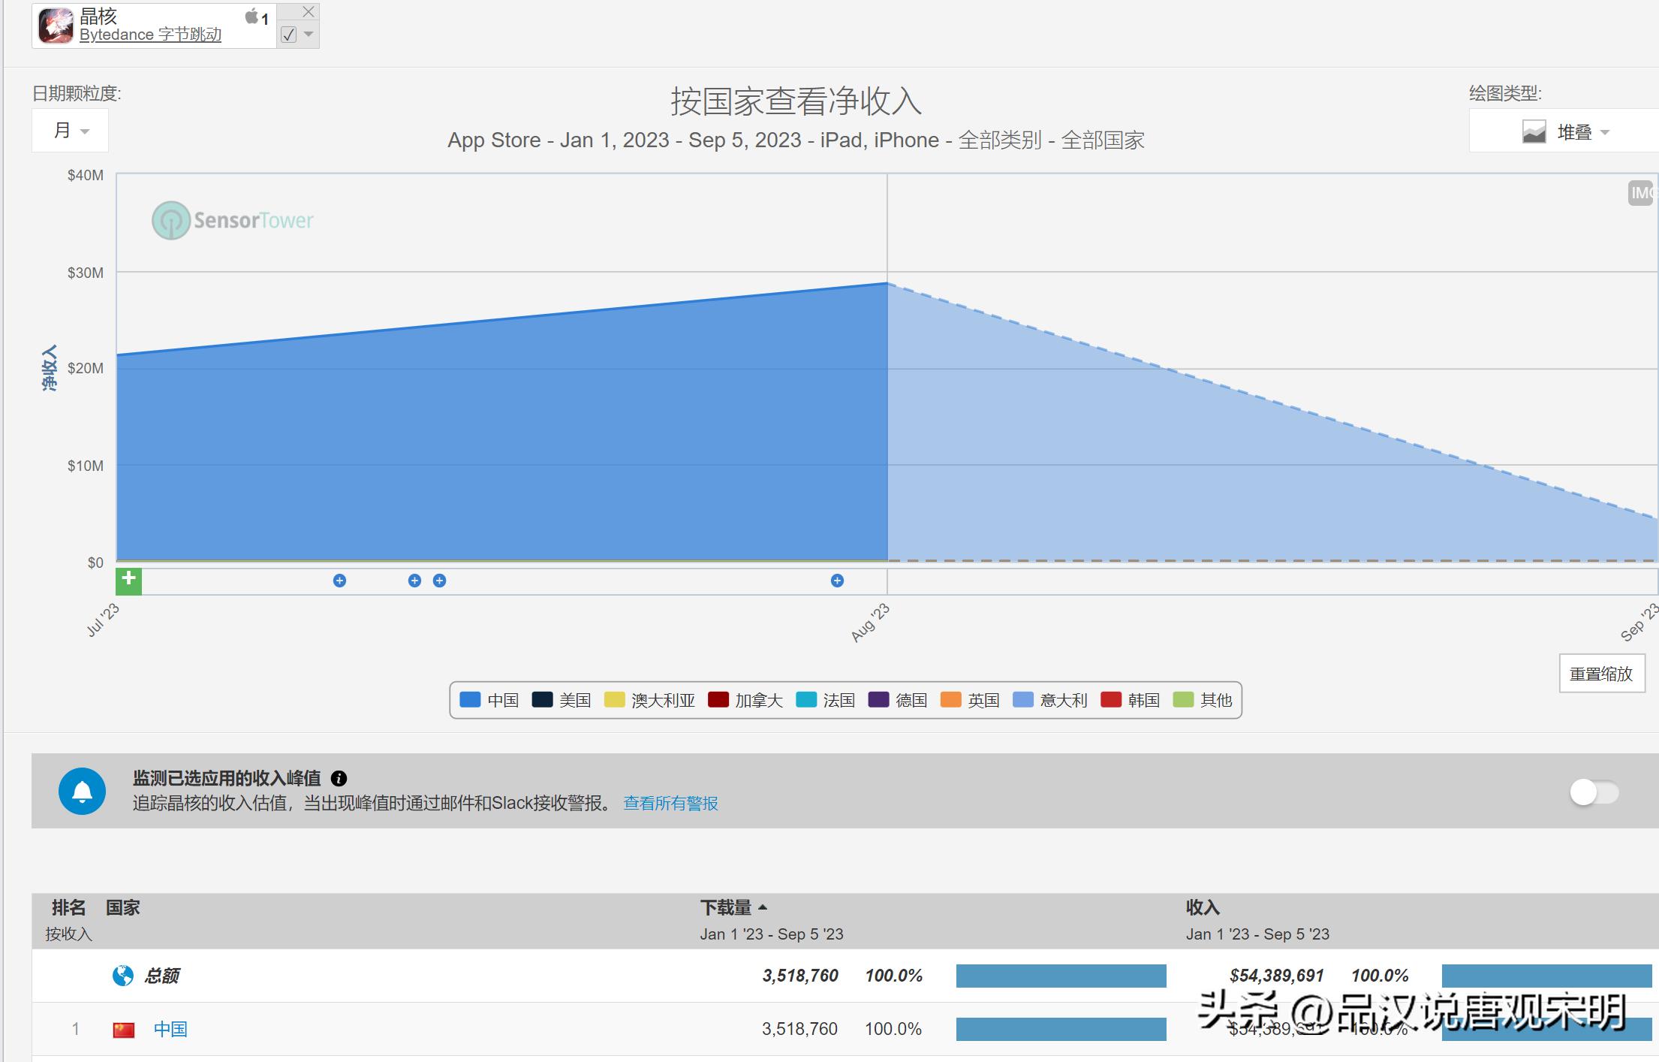Toggle the checkbox next to the 晶核 app
The image size is (1659, 1062).
pos(289,35)
